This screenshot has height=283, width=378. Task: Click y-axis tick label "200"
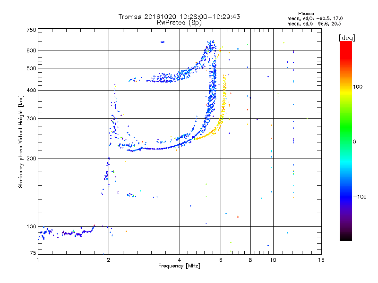31,158
